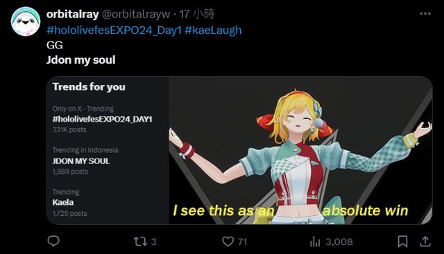The width and height of the screenshot is (444, 254).
Task: Open orbitalray's profile avatar
Action: pyautogui.click(x=26, y=21)
